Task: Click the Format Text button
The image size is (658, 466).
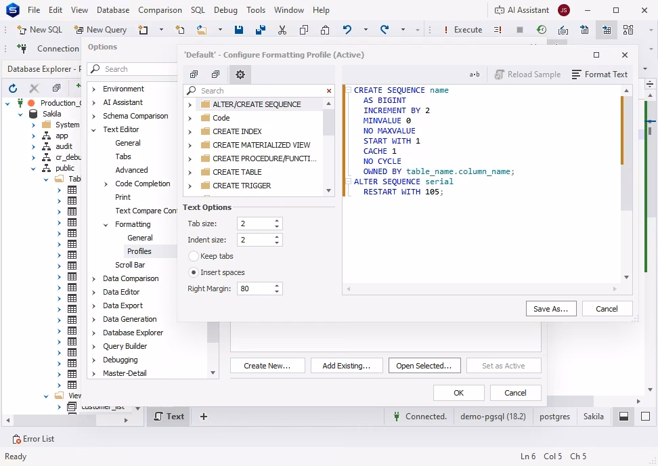Action: pyautogui.click(x=600, y=75)
